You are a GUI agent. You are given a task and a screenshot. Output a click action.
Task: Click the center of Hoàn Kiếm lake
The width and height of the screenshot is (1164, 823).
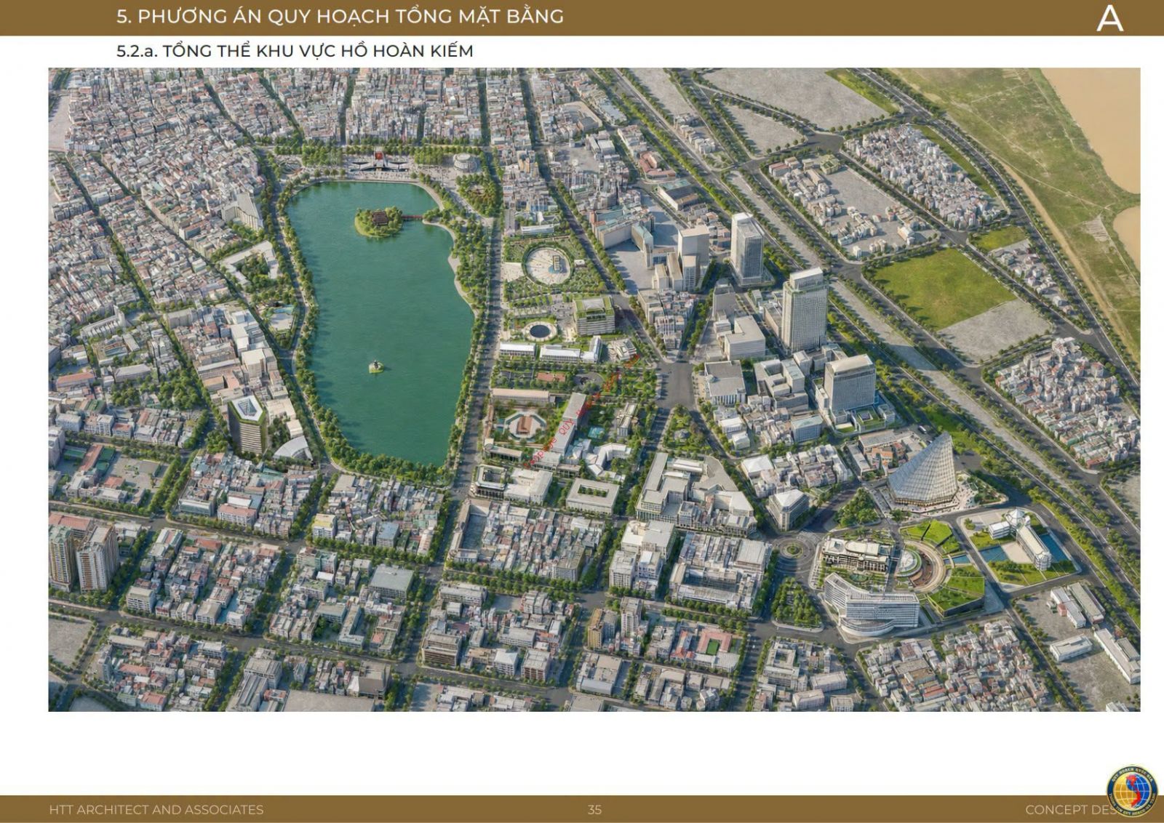(378, 320)
